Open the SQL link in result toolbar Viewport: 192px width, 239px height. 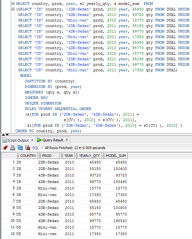point(36,148)
